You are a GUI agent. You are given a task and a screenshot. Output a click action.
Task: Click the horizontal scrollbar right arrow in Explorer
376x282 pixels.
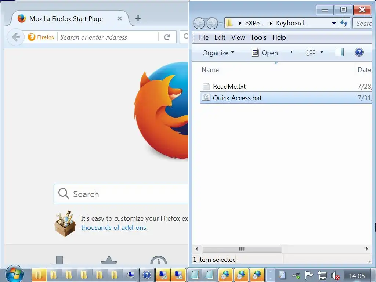pos(367,249)
